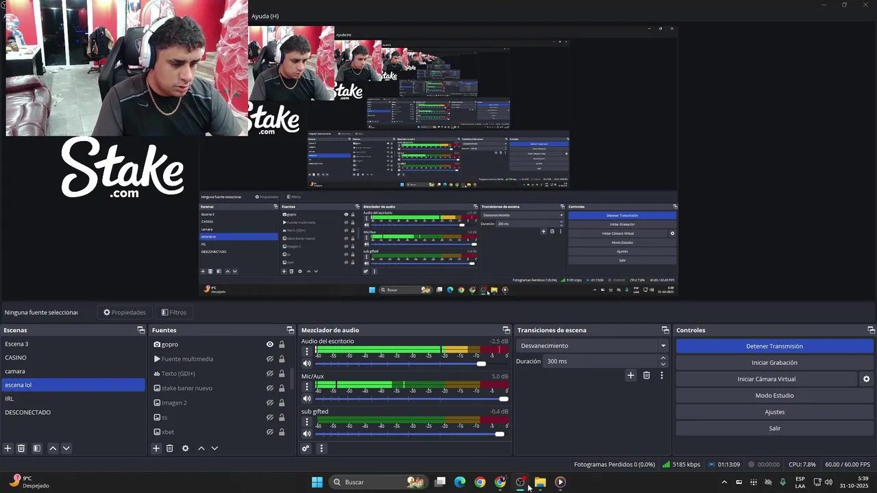Image resolution: width=877 pixels, height=493 pixels.
Task: Add a new scene with plus icon
Action: pyautogui.click(x=8, y=448)
